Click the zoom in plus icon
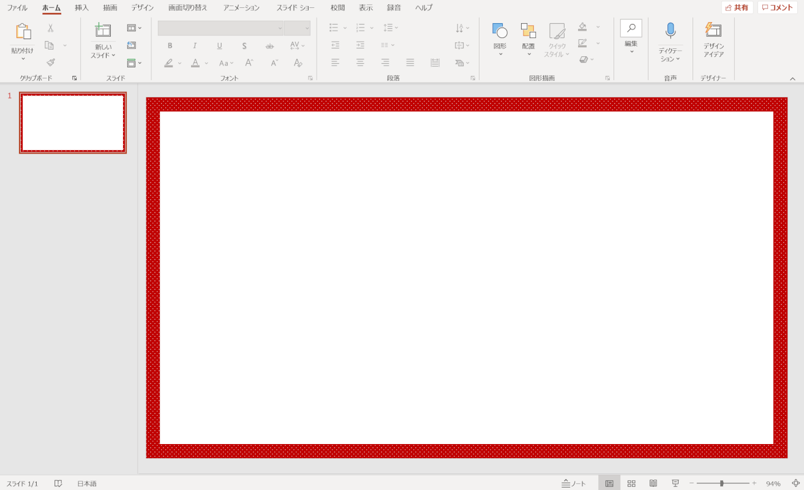The width and height of the screenshot is (804, 490). 754,483
